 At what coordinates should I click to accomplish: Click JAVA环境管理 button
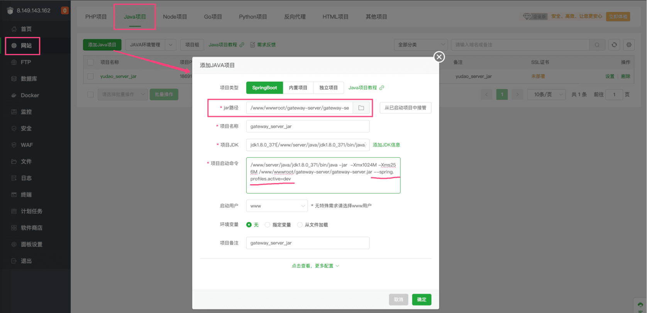coord(145,45)
